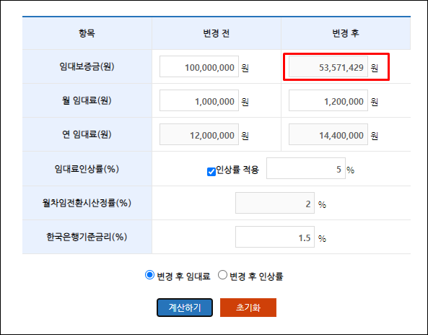The width and height of the screenshot is (428, 335).
Task: Click the 월차임전환시산정률 field showing 2
Action: click(275, 203)
